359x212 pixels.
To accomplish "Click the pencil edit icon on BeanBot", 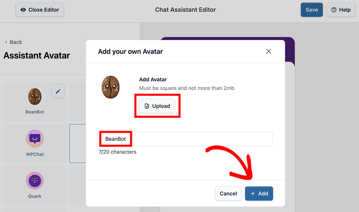I will click(58, 92).
